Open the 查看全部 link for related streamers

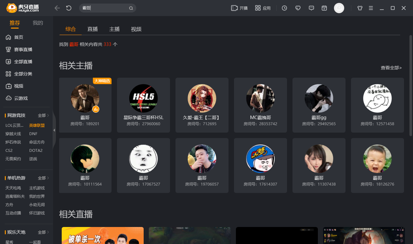(391, 68)
